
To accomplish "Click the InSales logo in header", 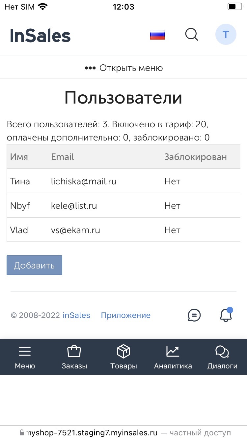I will [x=40, y=35].
